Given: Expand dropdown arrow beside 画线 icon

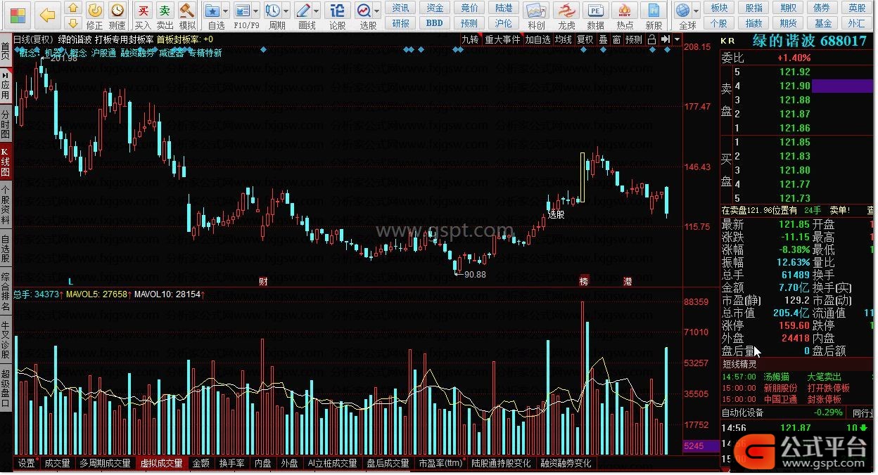Looking at the screenshot, I should [317, 11].
